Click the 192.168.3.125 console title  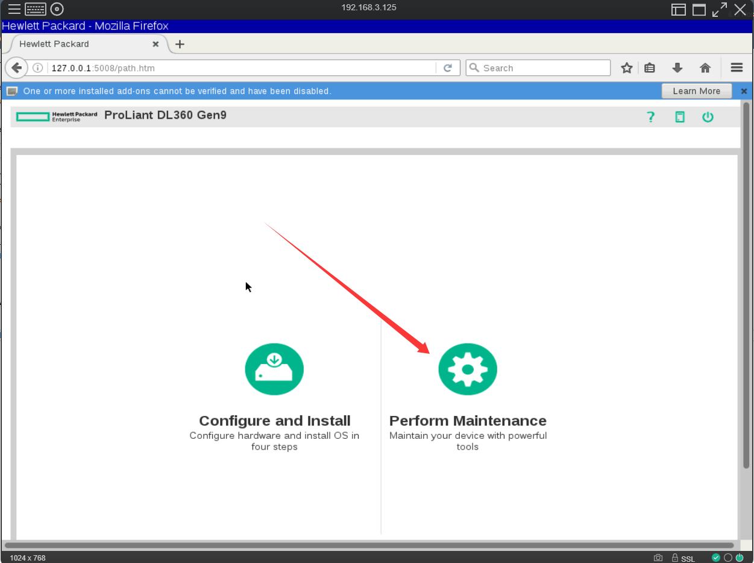point(369,8)
